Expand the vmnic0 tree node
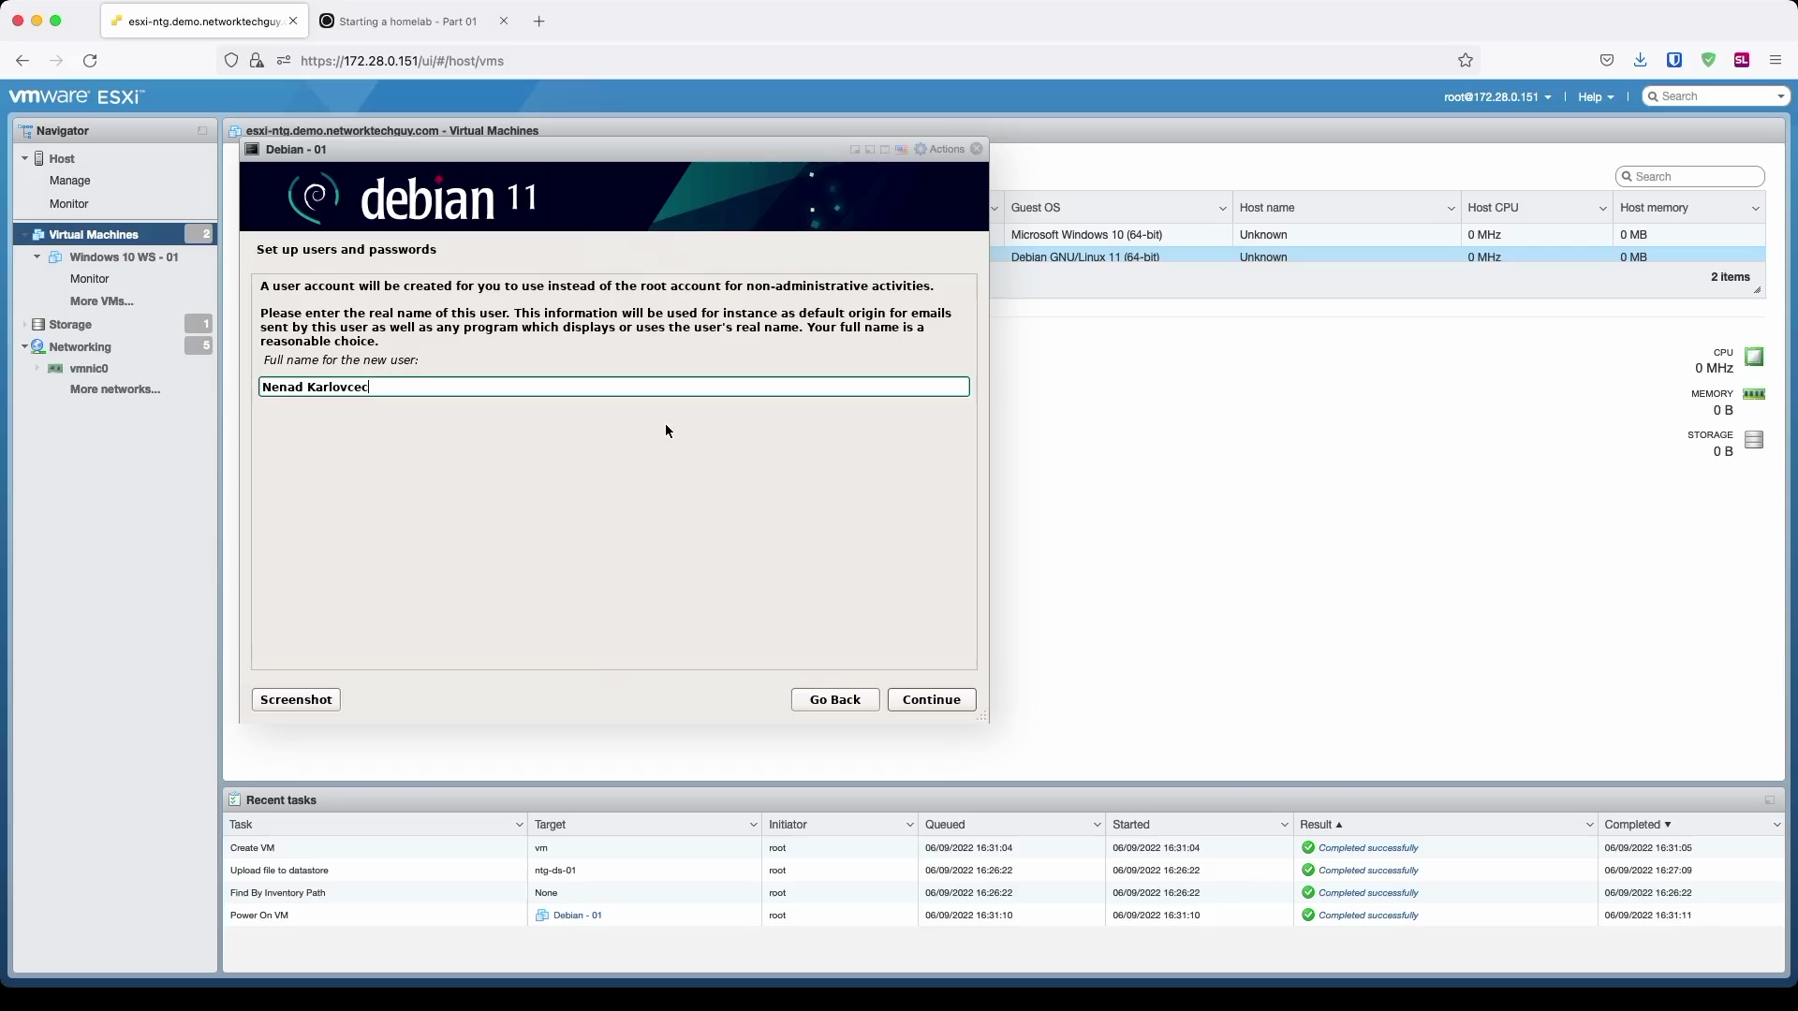Screen dimensions: 1798x1011 point(37,369)
